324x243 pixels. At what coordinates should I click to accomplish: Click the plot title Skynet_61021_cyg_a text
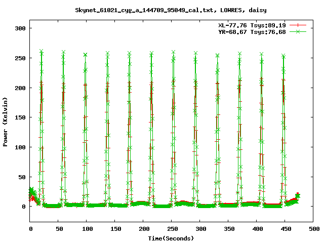pyautogui.click(x=171, y=10)
